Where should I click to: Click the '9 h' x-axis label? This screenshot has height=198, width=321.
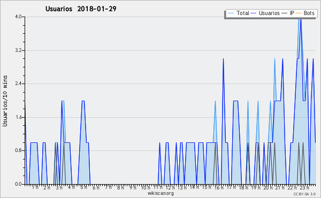(x=133, y=187)
